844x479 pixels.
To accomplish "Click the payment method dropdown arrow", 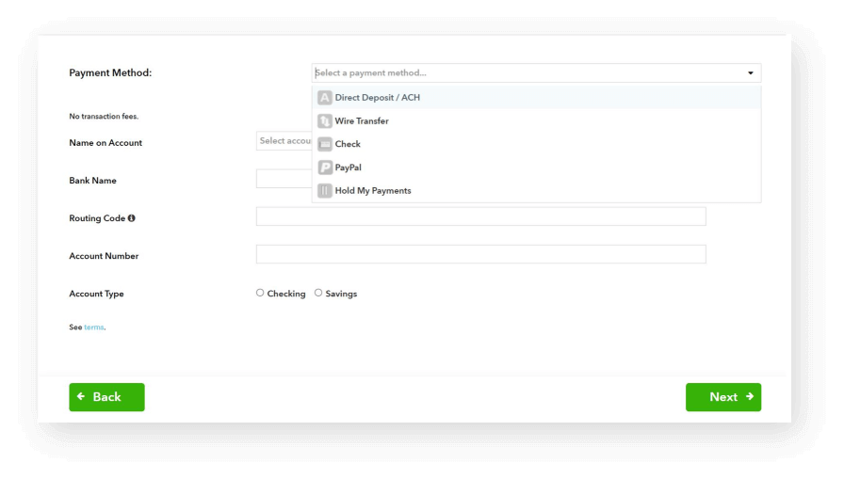I will (x=751, y=73).
